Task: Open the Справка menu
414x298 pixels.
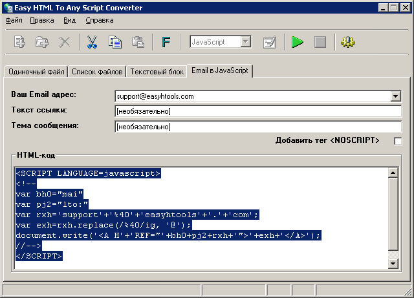Action: click(x=100, y=20)
